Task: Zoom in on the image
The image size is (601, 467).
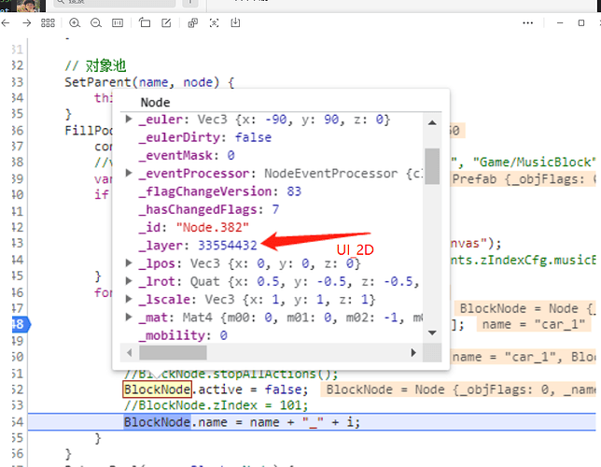Action: [75, 23]
